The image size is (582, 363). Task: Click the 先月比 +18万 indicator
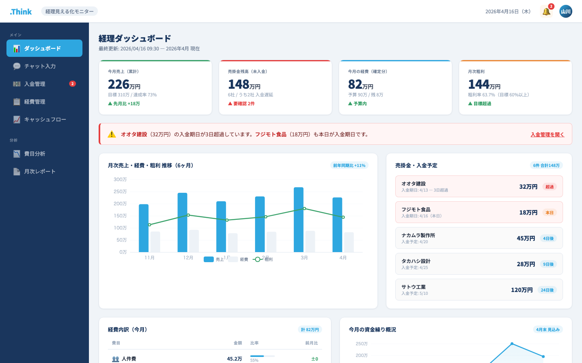pyautogui.click(x=124, y=104)
